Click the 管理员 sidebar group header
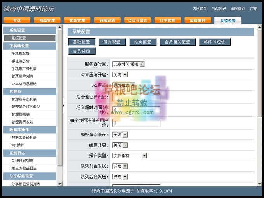 [x=30, y=91]
